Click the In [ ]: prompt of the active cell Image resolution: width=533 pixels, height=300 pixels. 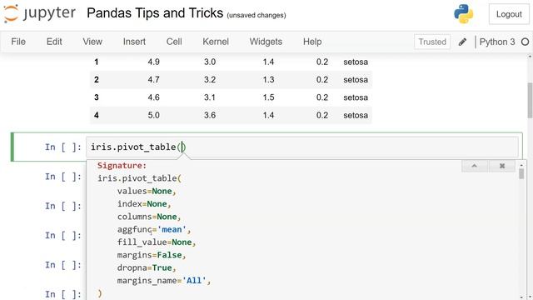63,147
